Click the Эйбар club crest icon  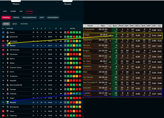(x=8, y=63)
